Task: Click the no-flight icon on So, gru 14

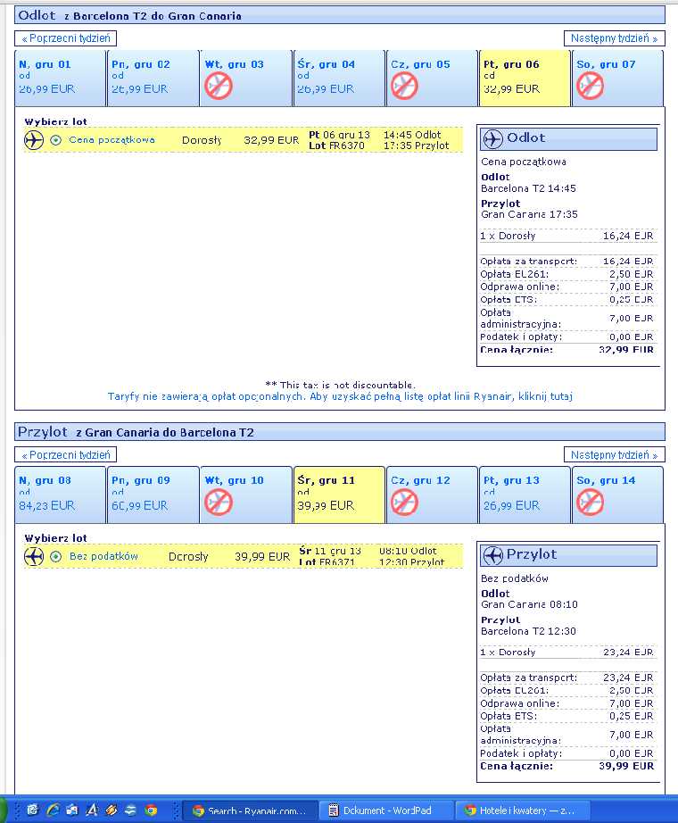Action: [x=590, y=503]
